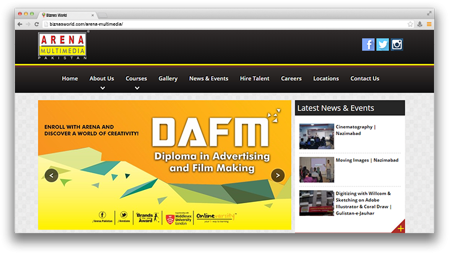This screenshot has width=449, height=254.
Task: Reload the page using refresh icon
Action: [37, 24]
